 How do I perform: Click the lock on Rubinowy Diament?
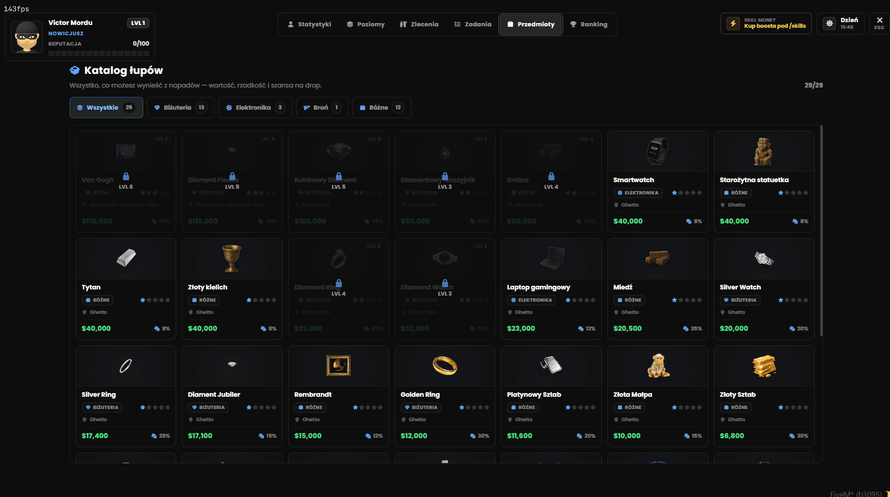tap(339, 176)
